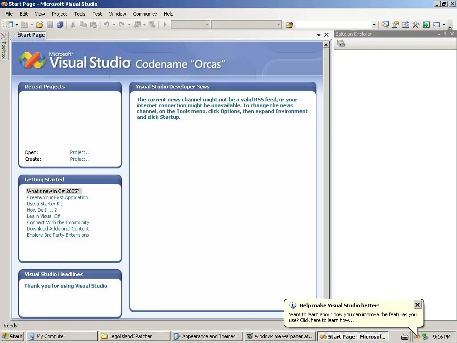Click the Object Browser toolbar icon

[x=405, y=25]
